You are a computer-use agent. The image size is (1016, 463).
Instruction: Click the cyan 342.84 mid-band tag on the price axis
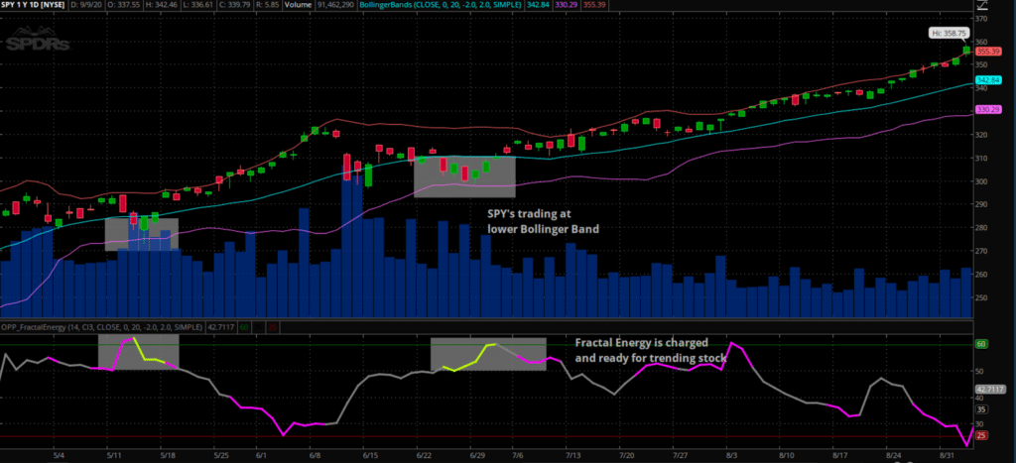pos(989,79)
